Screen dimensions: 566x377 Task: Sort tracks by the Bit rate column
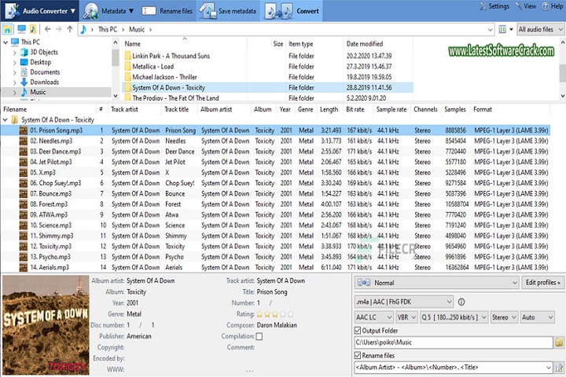pos(355,109)
